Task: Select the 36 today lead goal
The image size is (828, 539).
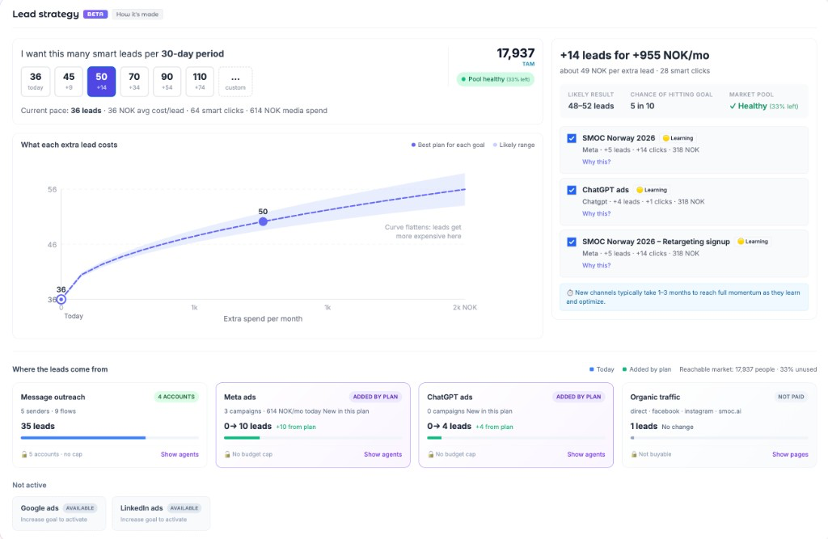Action: click(x=36, y=82)
